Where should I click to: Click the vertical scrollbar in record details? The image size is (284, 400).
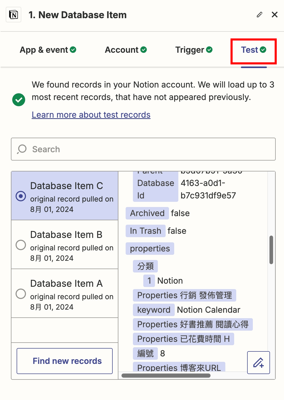coord(271,250)
